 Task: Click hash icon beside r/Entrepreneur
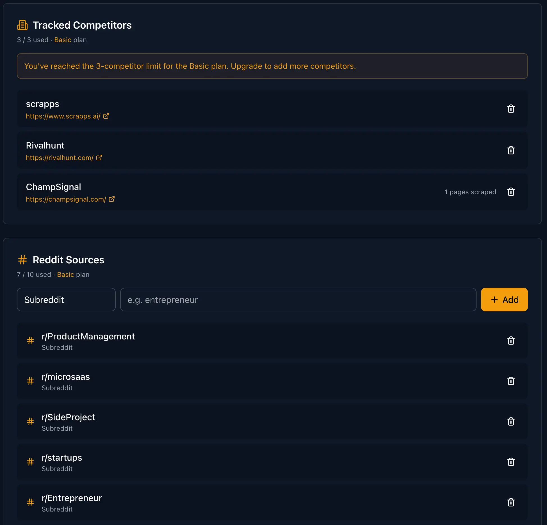pos(30,502)
